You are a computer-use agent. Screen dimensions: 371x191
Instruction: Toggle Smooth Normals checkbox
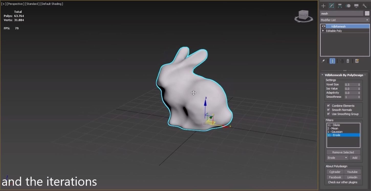tap(329, 110)
